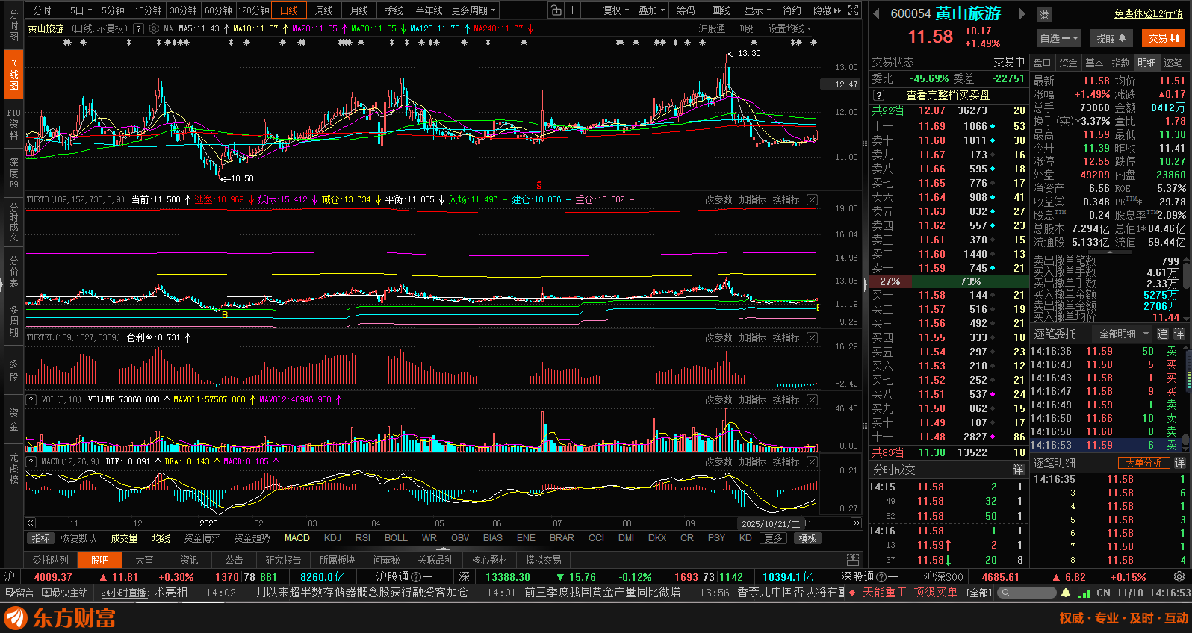Switch to 周线 weekly chart

pyautogui.click(x=324, y=10)
